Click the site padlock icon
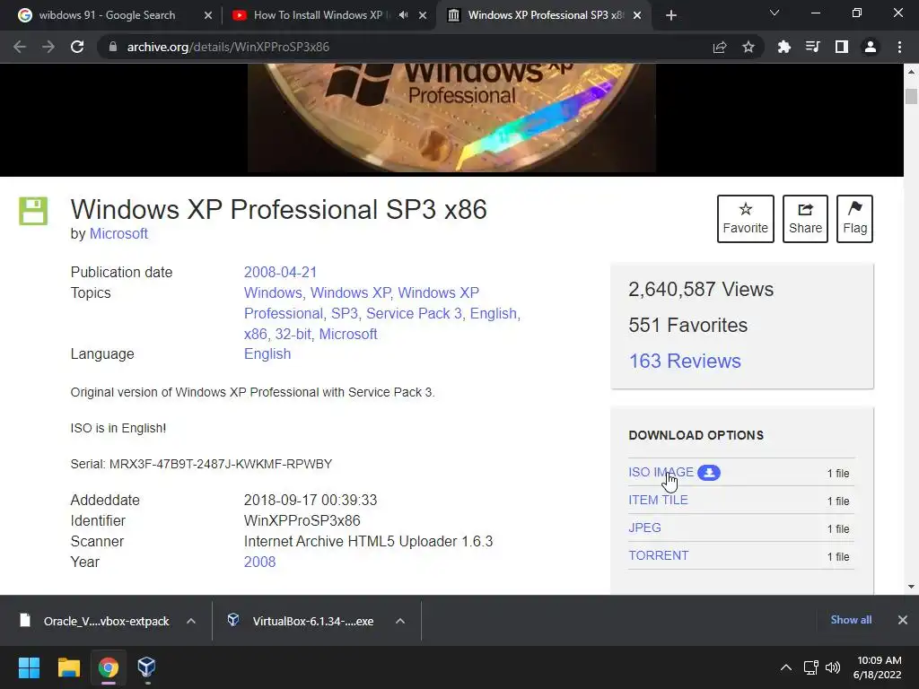The image size is (919, 689). pos(113,47)
